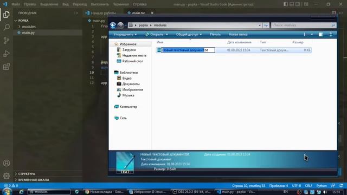The height and width of the screenshot is (195, 347).
Task: Open the VS Code Explorer view icon
Action: point(7,15)
